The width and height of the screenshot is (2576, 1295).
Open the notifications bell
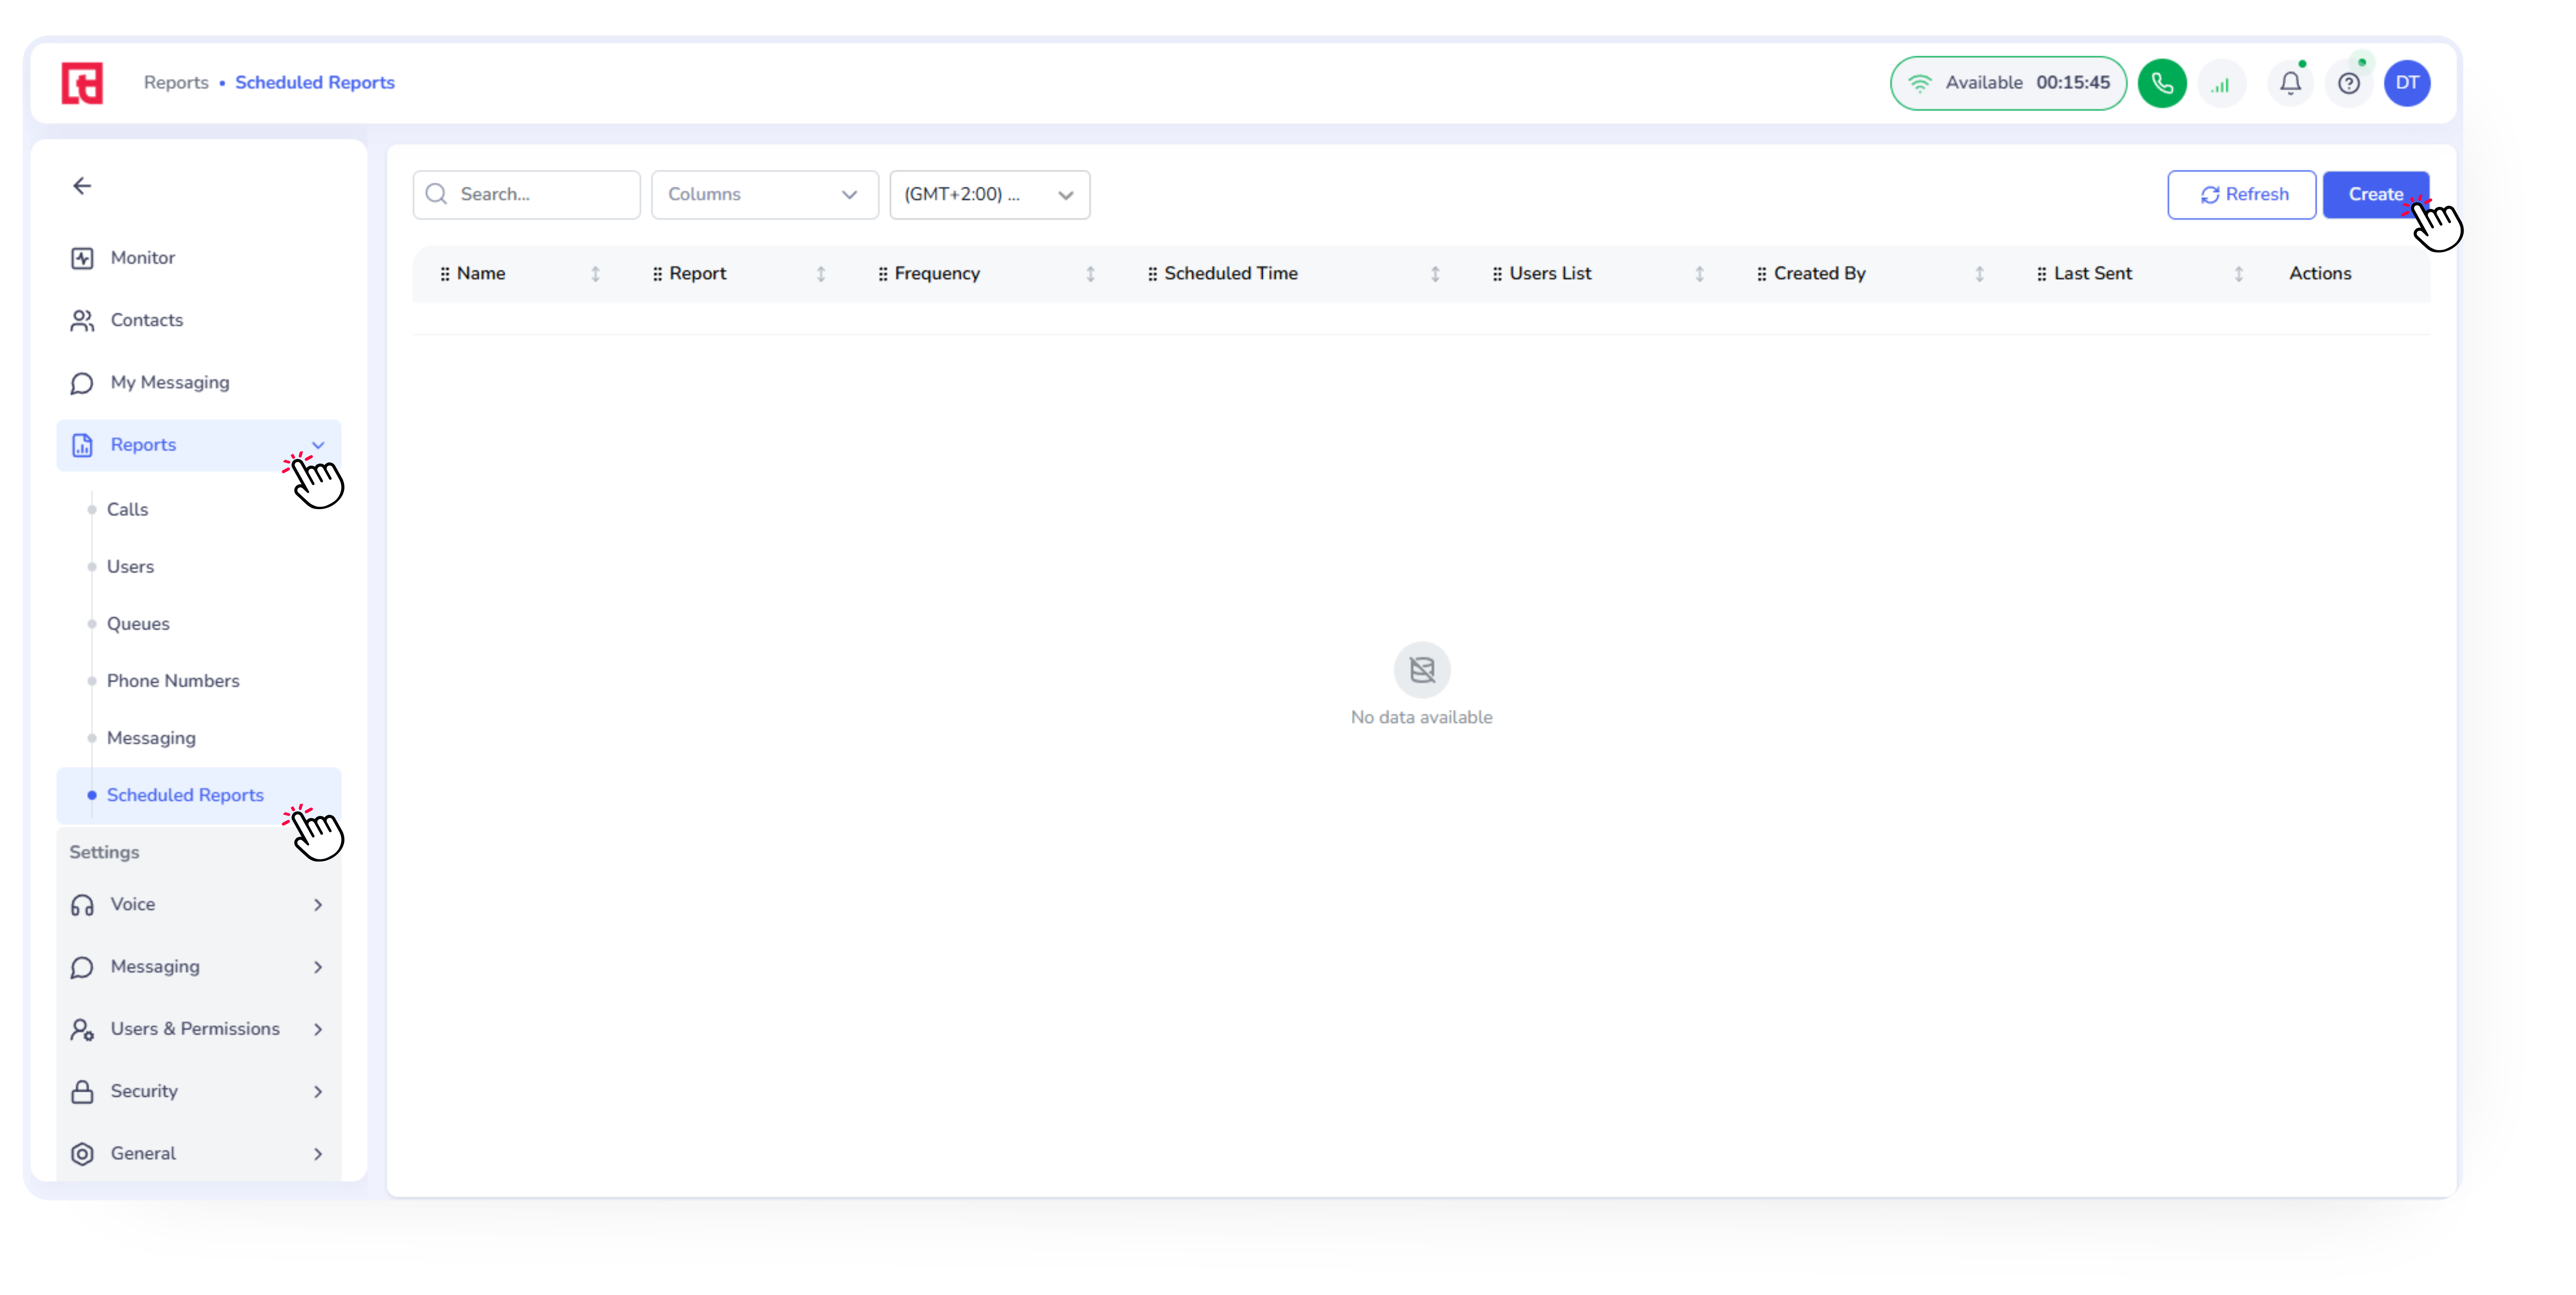click(2290, 83)
